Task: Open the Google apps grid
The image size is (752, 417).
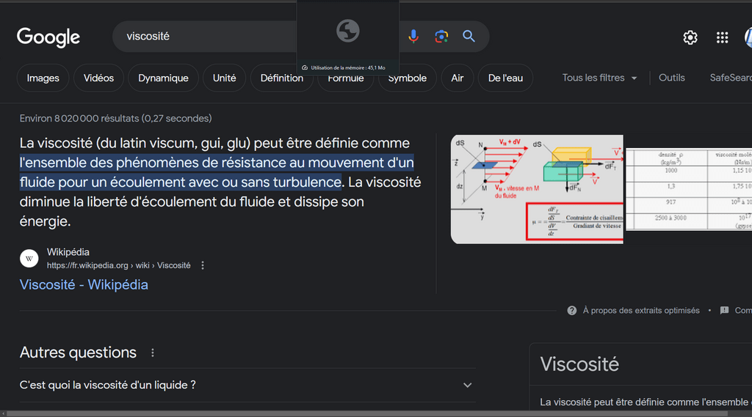Action: click(x=723, y=37)
